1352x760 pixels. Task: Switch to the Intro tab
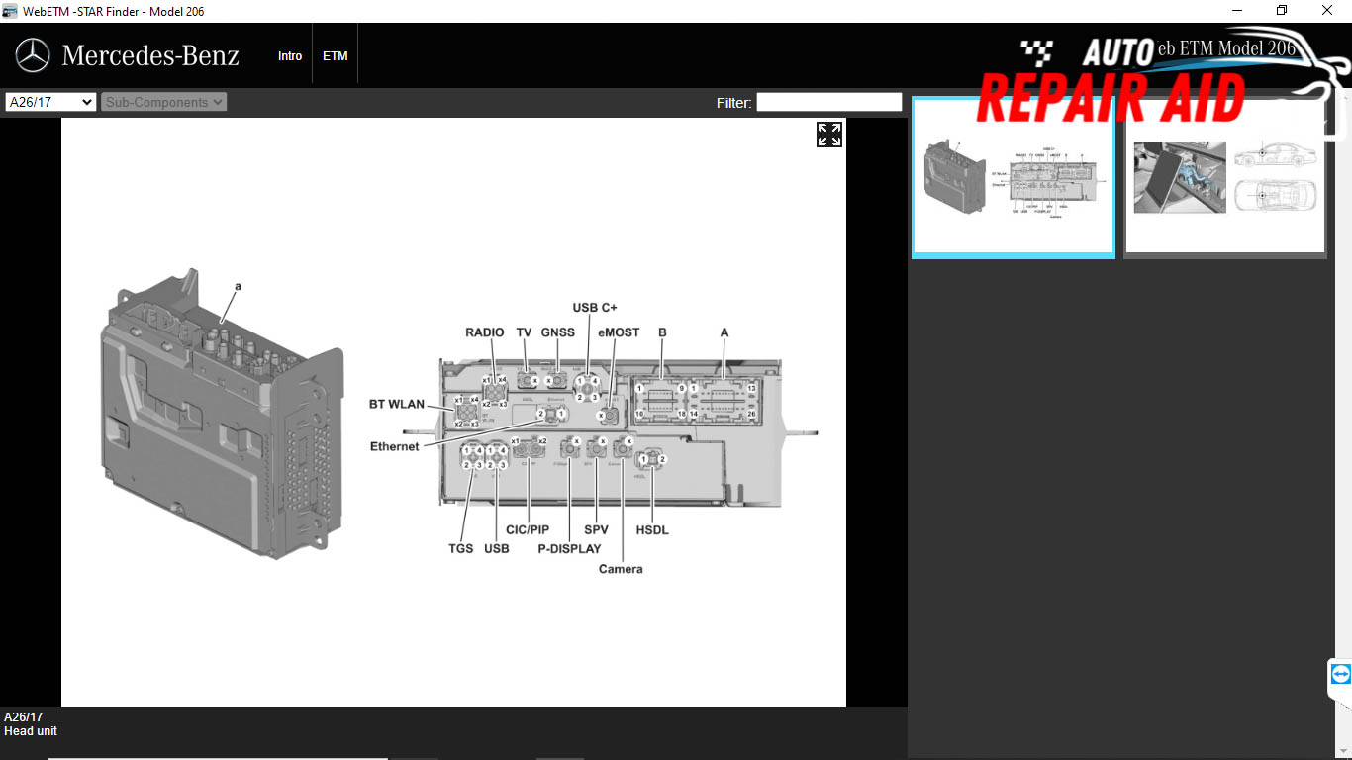coord(290,56)
